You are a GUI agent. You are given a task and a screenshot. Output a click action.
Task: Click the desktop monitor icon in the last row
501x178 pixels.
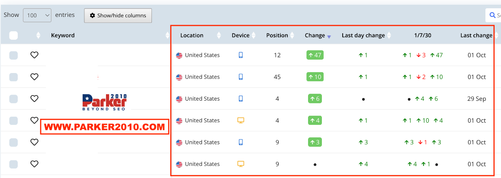coord(241,164)
